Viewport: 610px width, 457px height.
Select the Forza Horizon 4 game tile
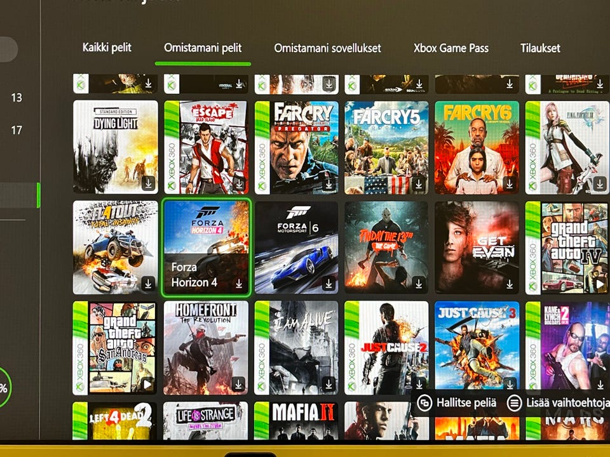point(206,248)
